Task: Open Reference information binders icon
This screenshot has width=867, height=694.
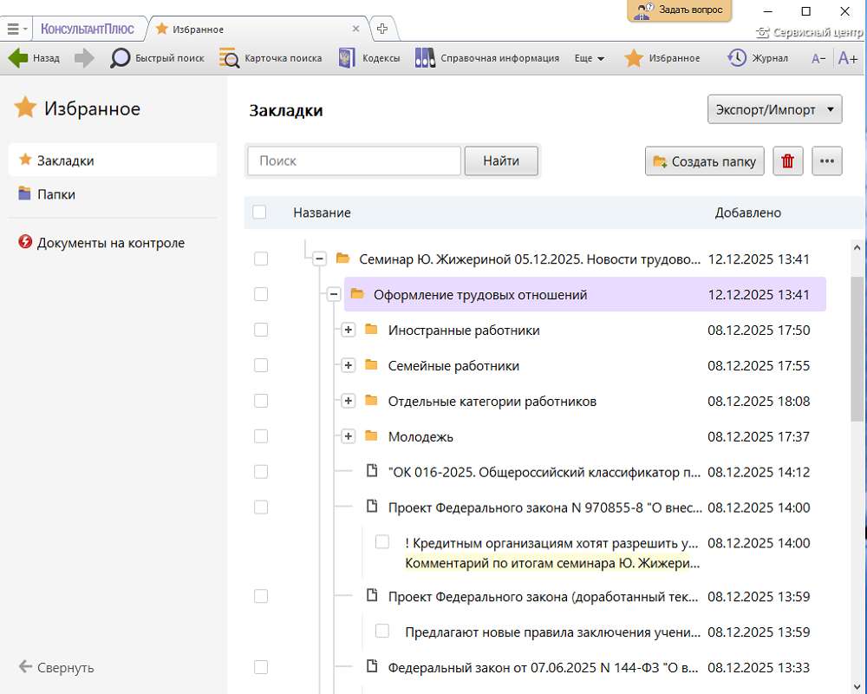Action: 425,58
